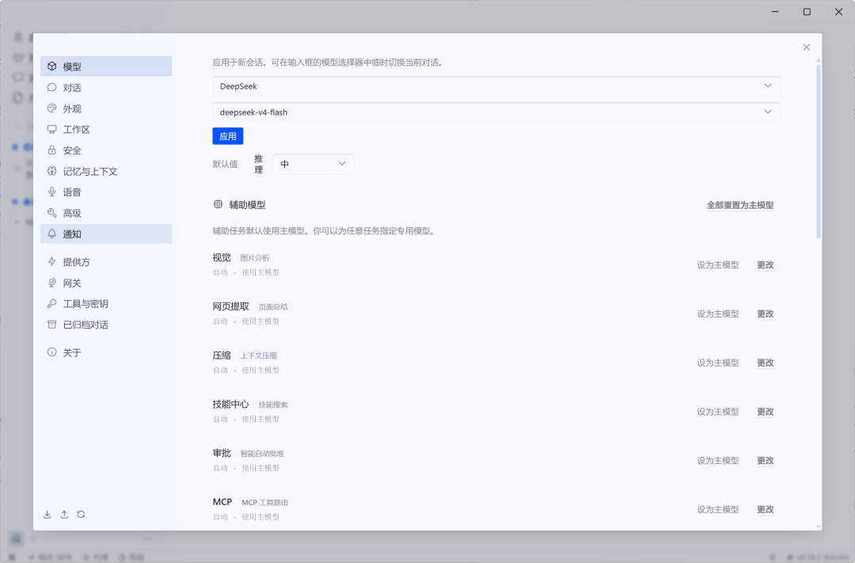Click the monitor icon beside 工作区
This screenshot has width=855, height=563.
click(x=51, y=129)
